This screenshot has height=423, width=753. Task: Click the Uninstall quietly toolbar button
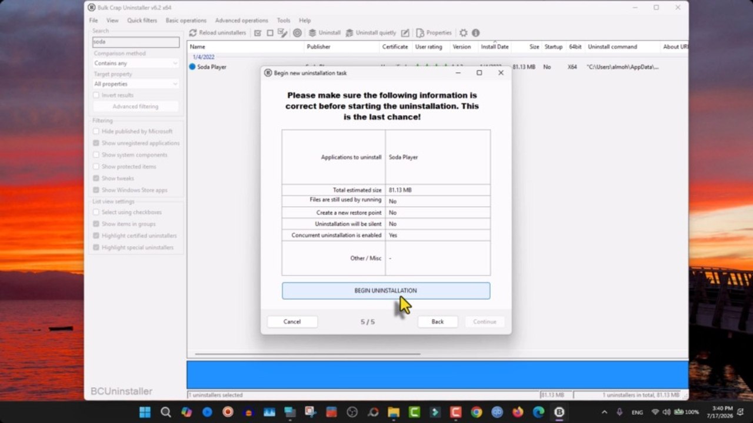(x=371, y=33)
